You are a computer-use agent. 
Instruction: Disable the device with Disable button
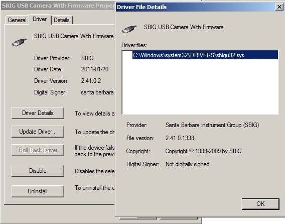coord(38,171)
